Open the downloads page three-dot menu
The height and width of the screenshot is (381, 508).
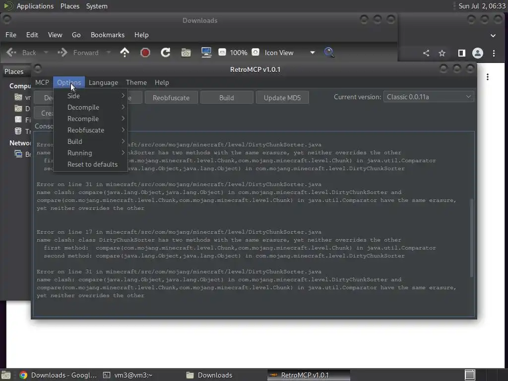488,77
